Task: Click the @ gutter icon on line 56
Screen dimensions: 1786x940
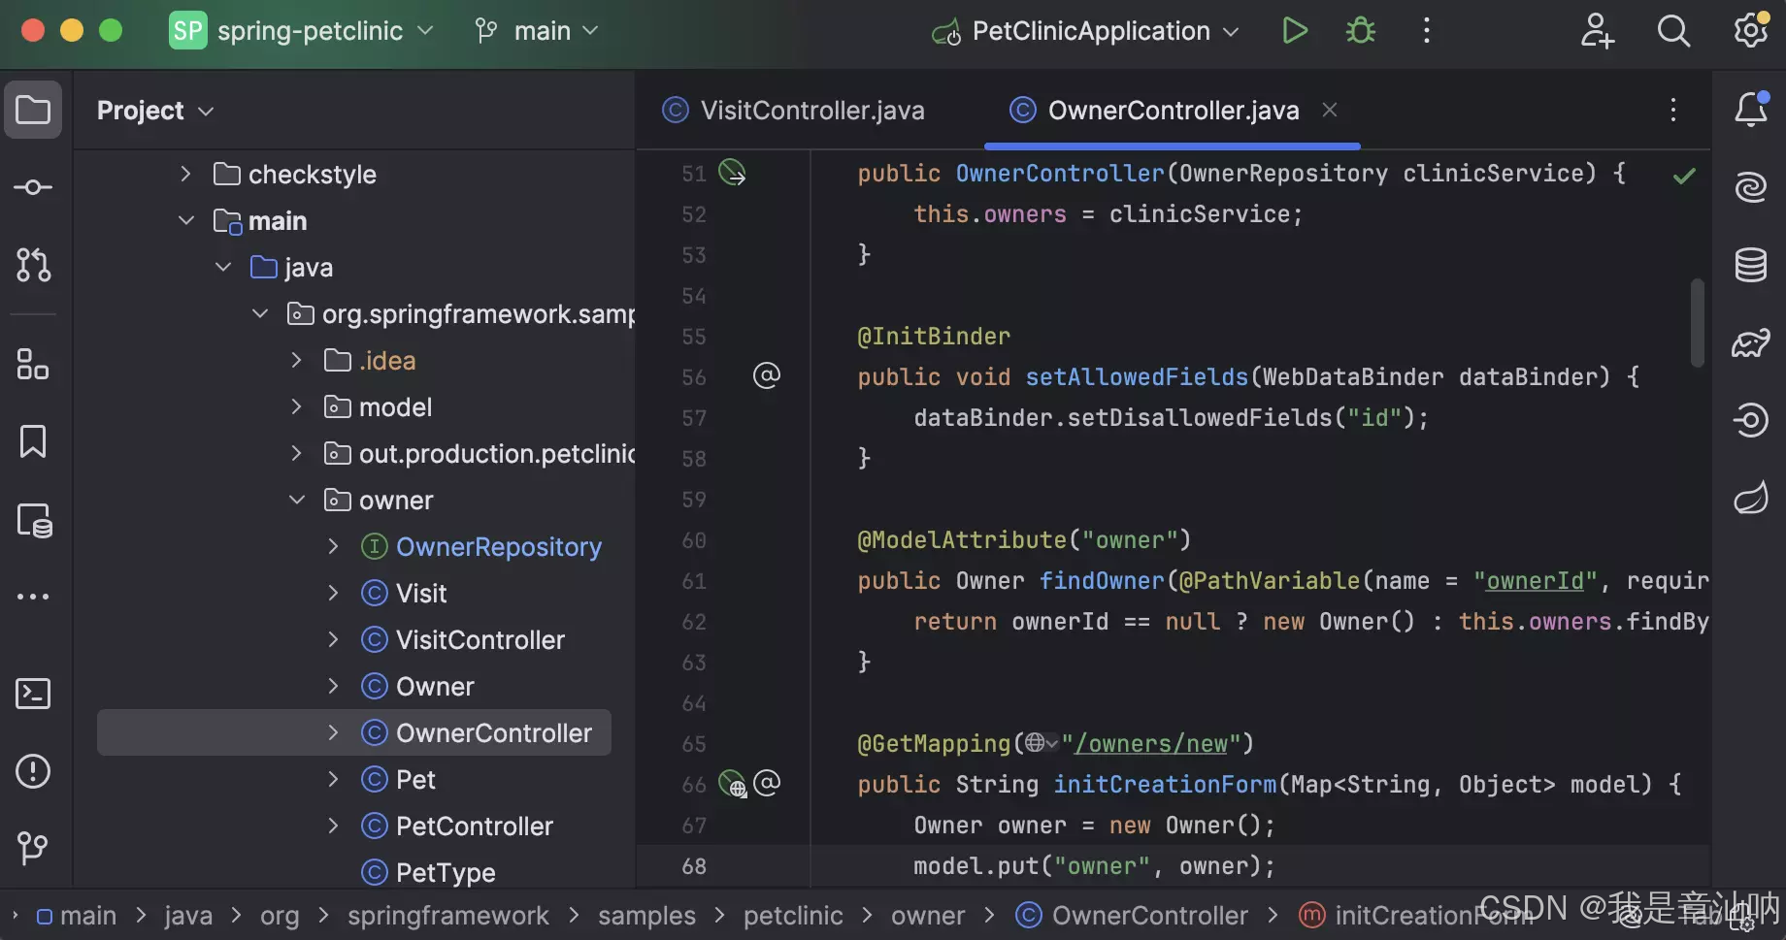Action: pos(767,375)
